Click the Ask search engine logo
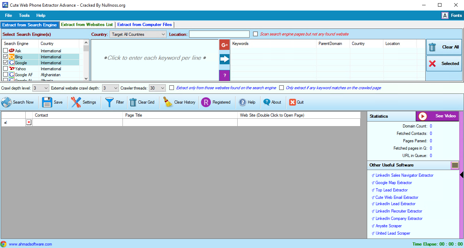The width and height of the screenshot is (464, 248). tap(11, 51)
